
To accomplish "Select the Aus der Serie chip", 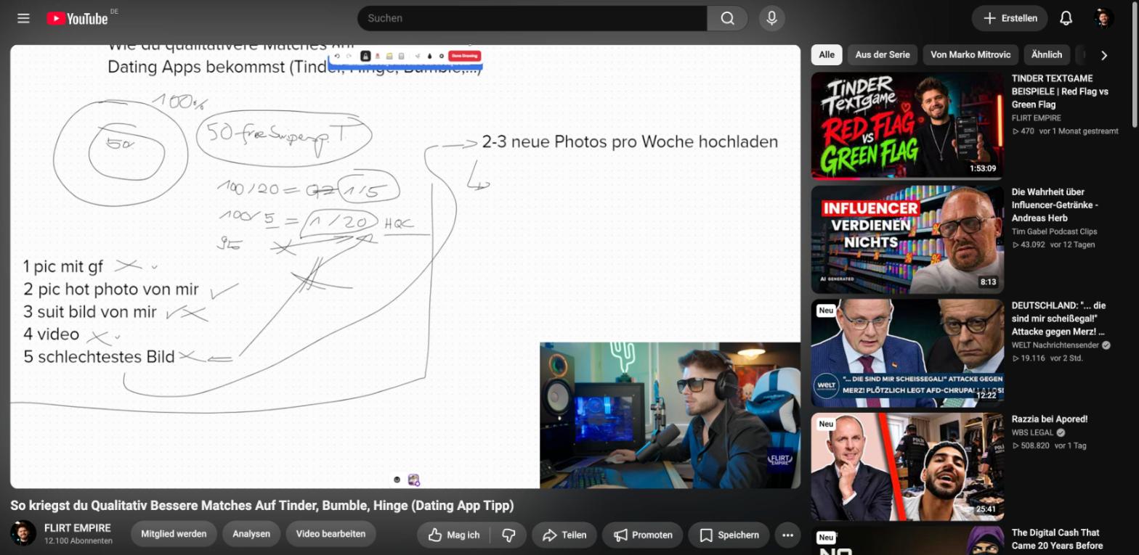I will click(x=883, y=54).
